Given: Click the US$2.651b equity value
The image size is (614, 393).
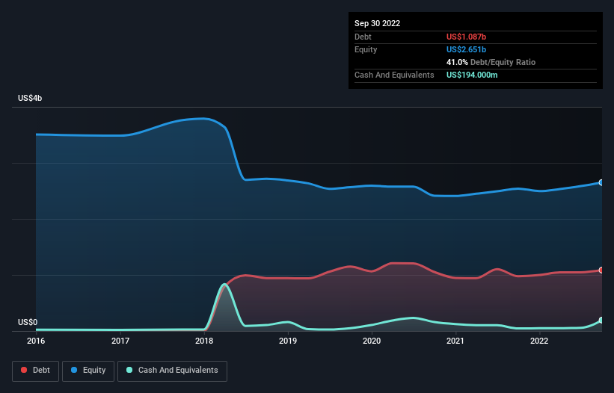Looking at the screenshot, I should (x=466, y=49).
